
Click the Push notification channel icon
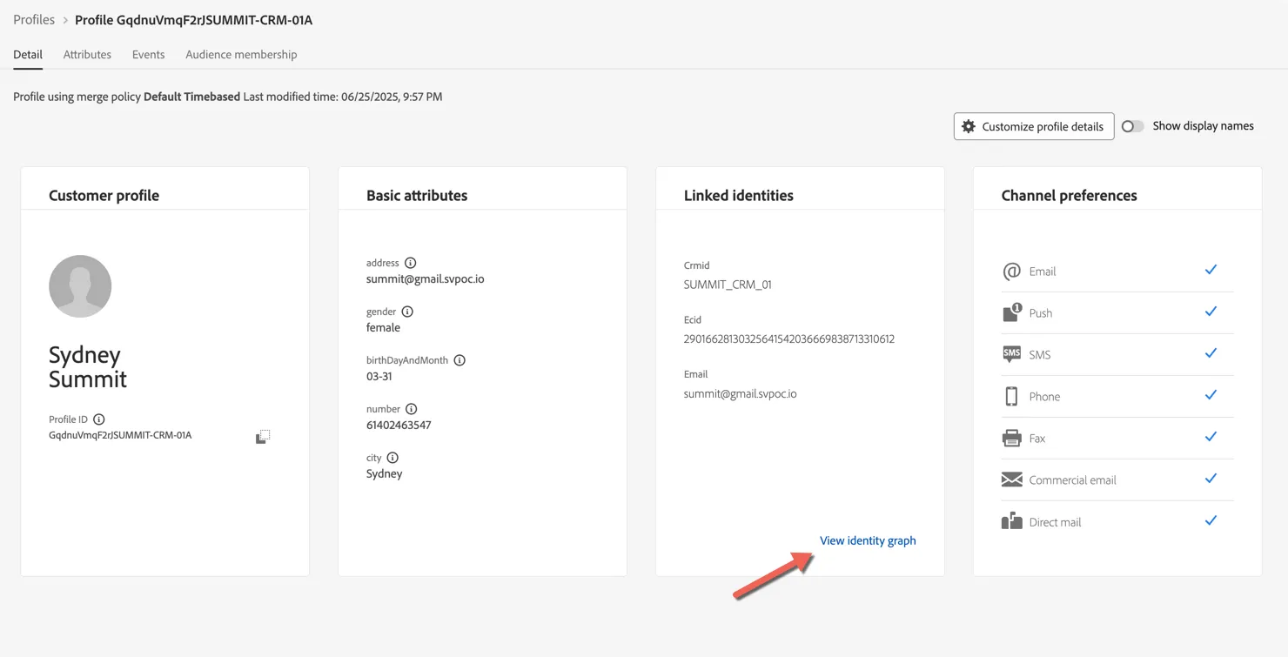[1011, 312]
